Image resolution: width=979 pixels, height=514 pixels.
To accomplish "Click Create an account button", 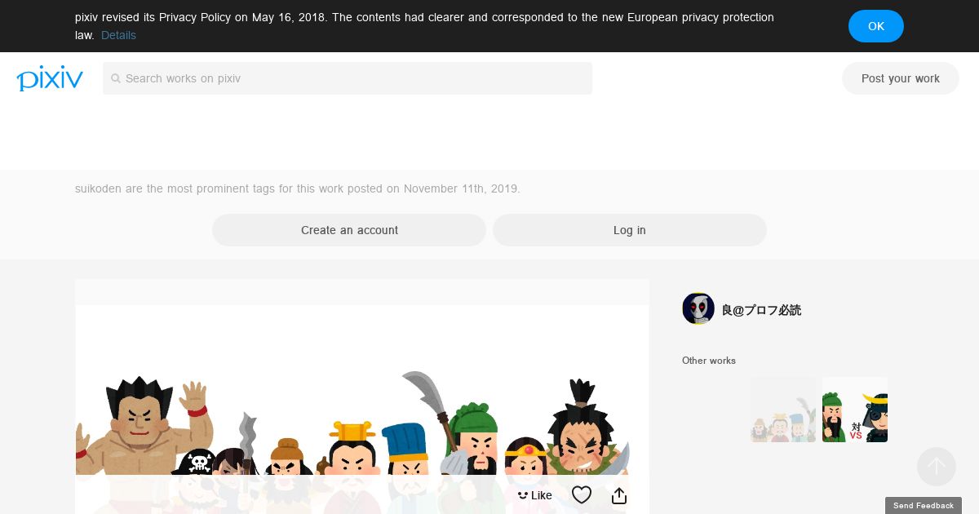I will [x=349, y=230].
